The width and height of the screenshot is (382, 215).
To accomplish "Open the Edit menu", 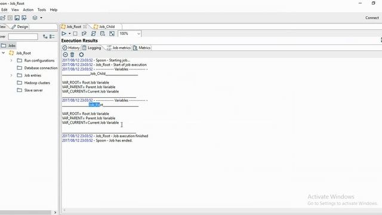I will click(x=4, y=10).
